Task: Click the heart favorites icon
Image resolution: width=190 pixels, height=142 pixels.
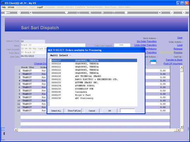Action: [x=66, y=13]
